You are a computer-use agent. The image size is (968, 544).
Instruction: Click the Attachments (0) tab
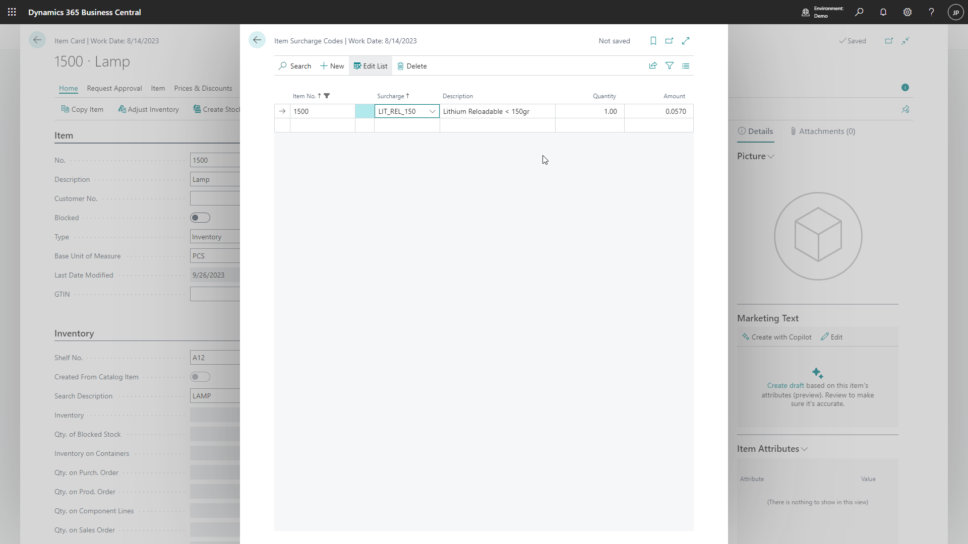click(x=827, y=131)
